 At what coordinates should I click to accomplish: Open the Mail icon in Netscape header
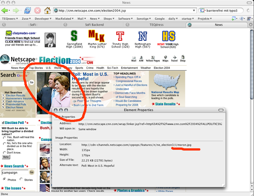(x=134, y=59)
